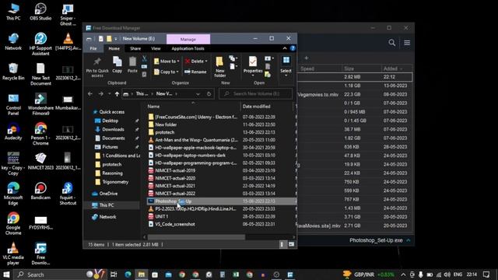Open Documents in the navigation pane
Image resolution: width=498 pixels, height=280 pixels.
click(x=110, y=138)
